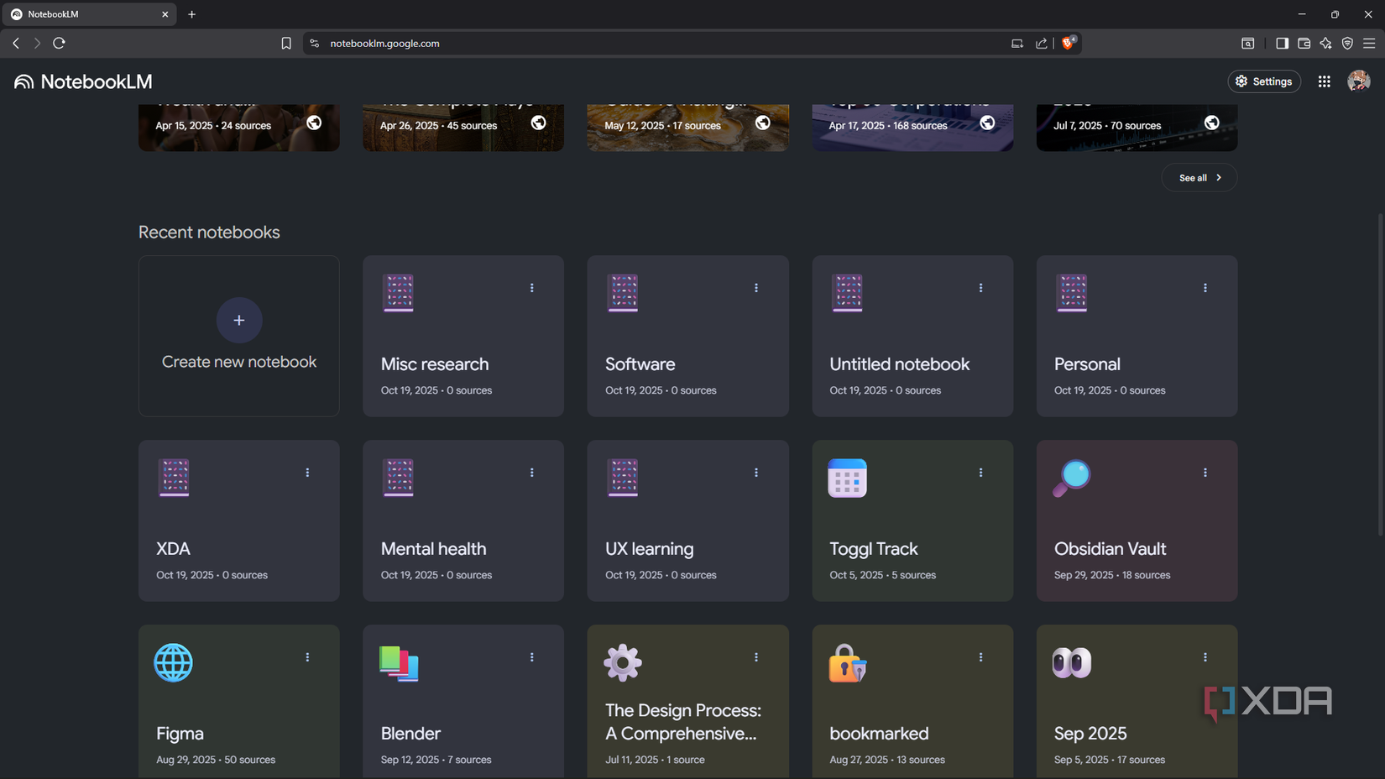Go back to the previous page
Screen dimensions: 1385x779
pos(16,43)
